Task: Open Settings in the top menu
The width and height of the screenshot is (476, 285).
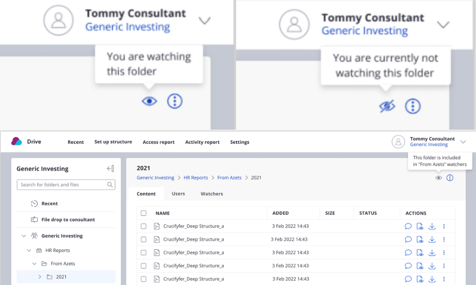Action: (x=239, y=142)
